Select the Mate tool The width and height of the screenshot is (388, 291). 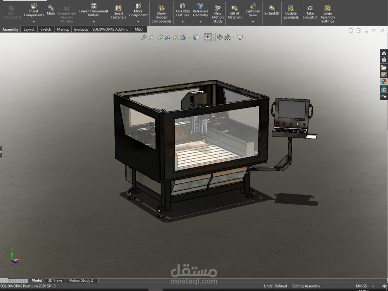51,10
